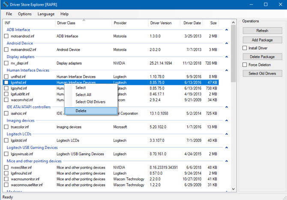
Task: Click the Delete Package button
Action: coord(262,57)
